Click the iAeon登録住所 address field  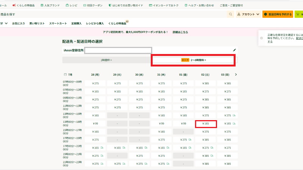pyautogui.click(x=118, y=51)
